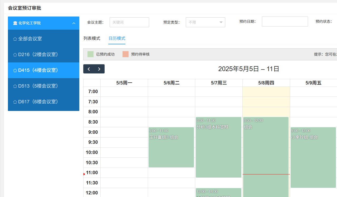
Task: Open the 预定类型 dropdown
Action: (x=205, y=22)
